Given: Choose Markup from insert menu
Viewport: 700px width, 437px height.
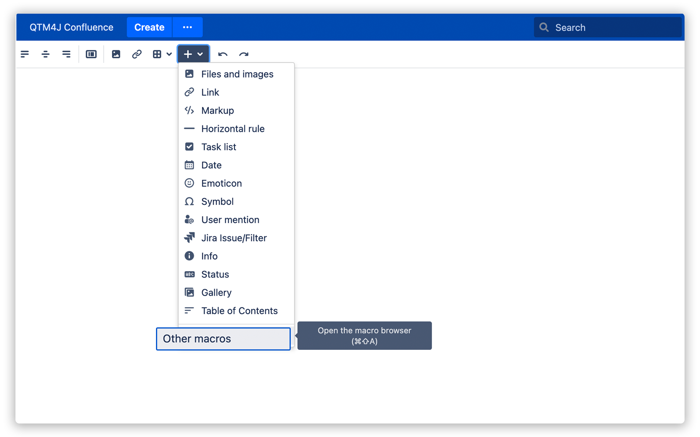Looking at the screenshot, I should point(236,110).
